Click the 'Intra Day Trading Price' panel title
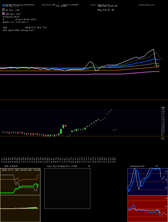This screenshot has height=222, width=168. pos(58,166)
